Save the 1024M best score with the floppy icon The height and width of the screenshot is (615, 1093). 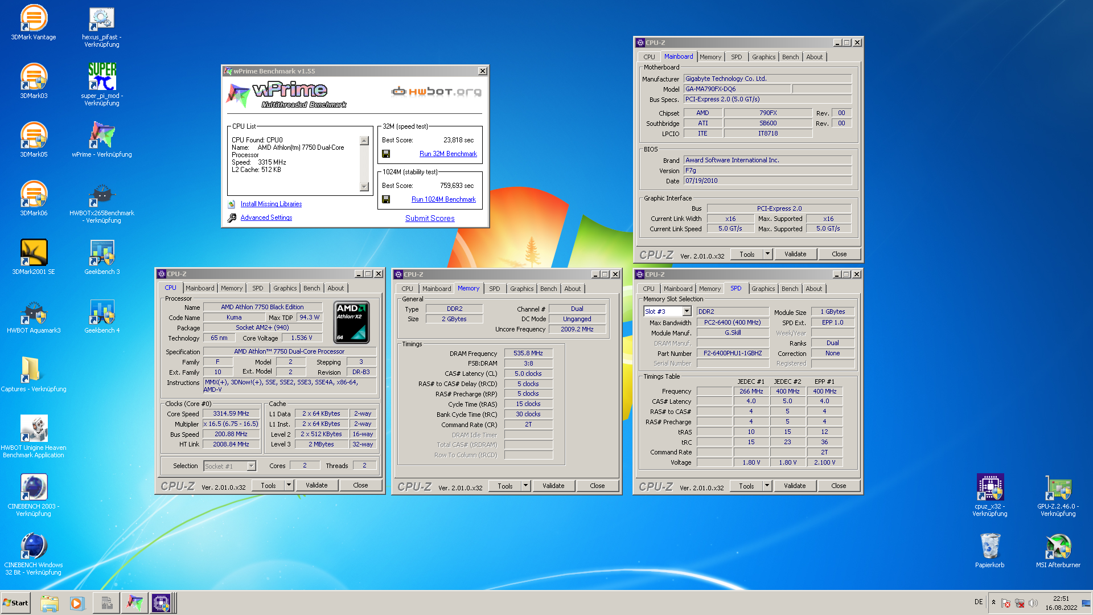tap(386, 199)
